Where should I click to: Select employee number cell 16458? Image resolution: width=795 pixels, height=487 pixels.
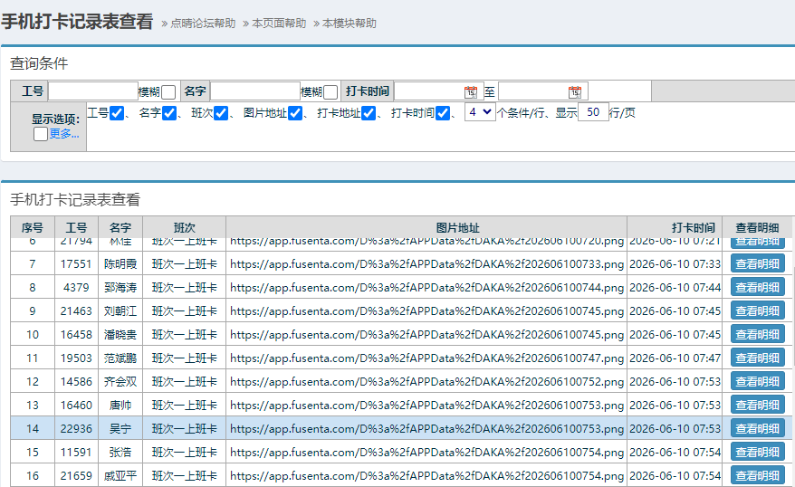tap(77, 334)
